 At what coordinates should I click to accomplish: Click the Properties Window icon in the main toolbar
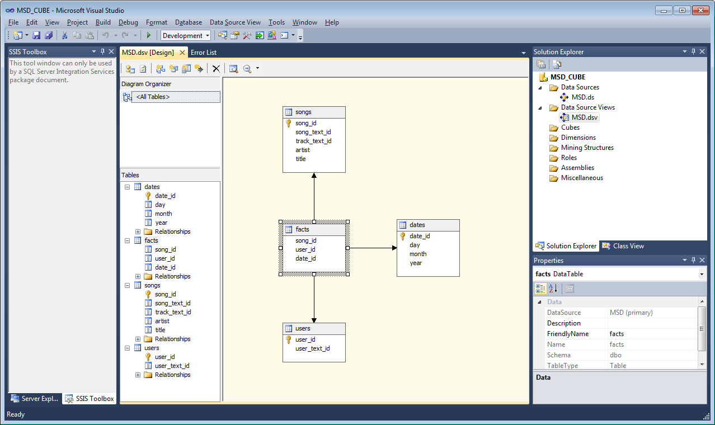coord(234,35)
